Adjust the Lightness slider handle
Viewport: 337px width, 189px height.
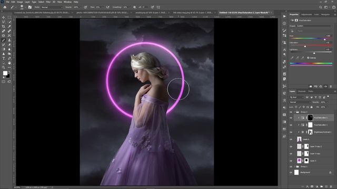pyautogui.click(x=314, y=53)
